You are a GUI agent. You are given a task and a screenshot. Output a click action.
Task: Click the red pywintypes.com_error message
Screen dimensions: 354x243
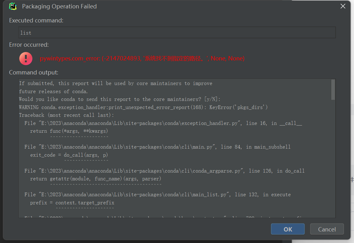[142, 59]
